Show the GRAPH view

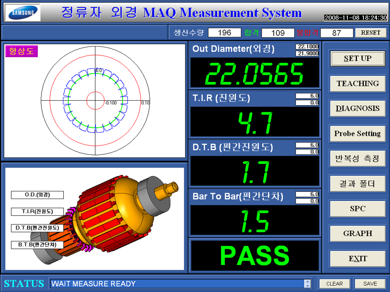pos(357,233)
